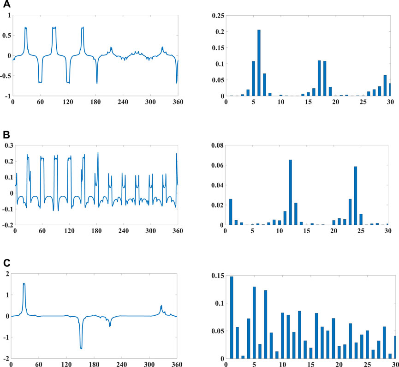Select the "0.25" y-axis tick in panel A spectrum
The width and height of the screenshot is (399, 367).
coord(218,16)
